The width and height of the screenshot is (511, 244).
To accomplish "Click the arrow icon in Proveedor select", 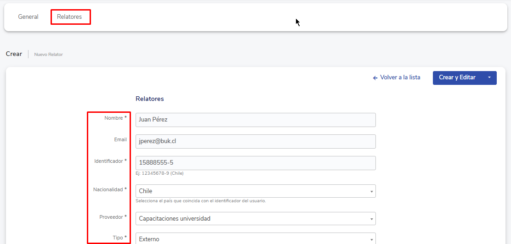I will pyautogui.click(x=371, y=219).
